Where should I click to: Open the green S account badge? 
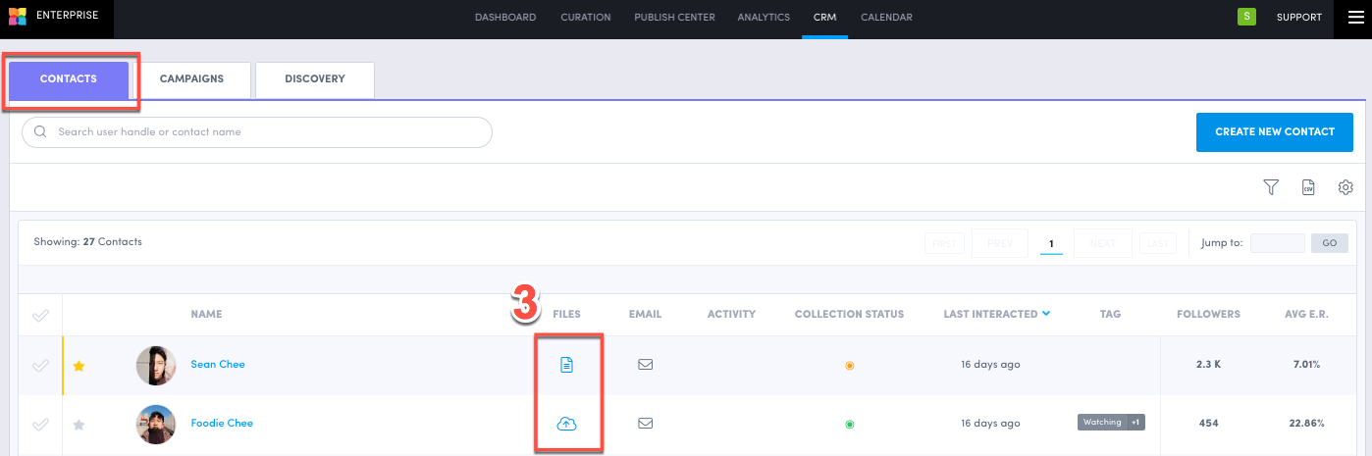point(1246,17)
